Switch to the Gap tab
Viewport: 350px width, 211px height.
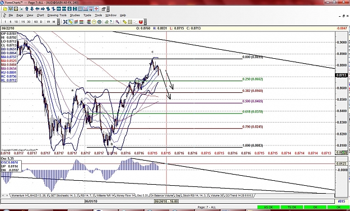pyautogui.click(x=178, y=195)
